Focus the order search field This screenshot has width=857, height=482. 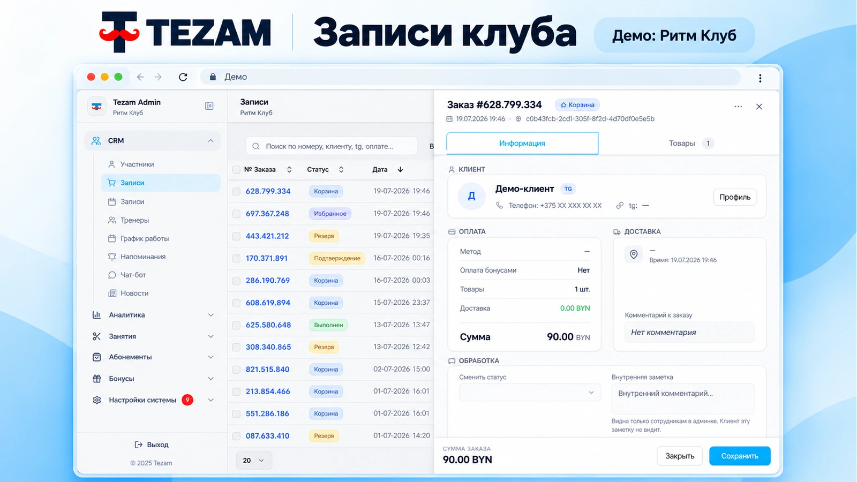(x=332, y=146)
